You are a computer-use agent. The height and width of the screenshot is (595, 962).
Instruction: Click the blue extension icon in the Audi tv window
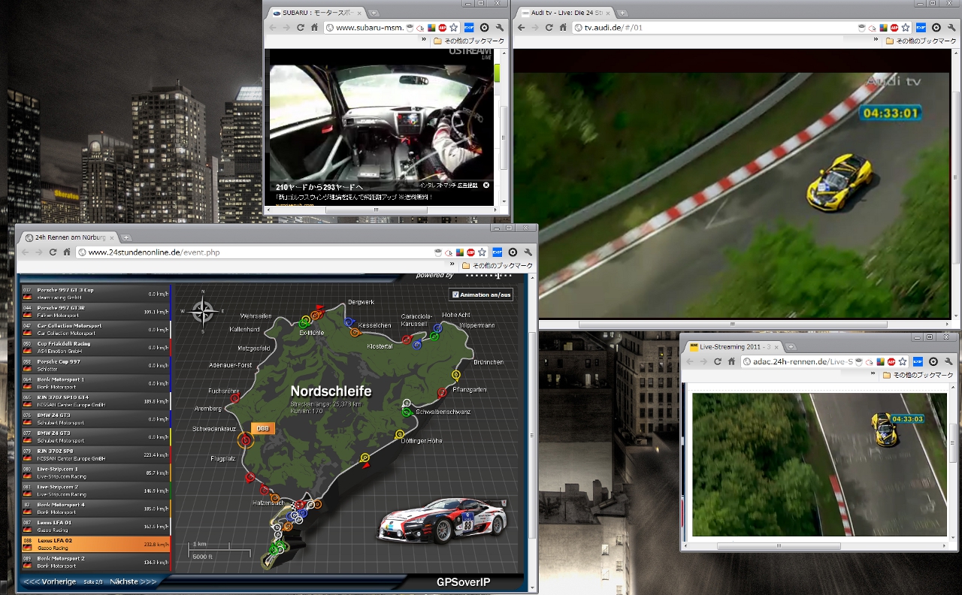coord(921,27)
